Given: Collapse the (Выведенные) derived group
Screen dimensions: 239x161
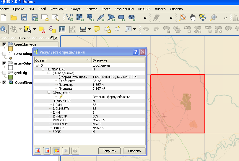Looking at the screenshot, I should (x=49, y=73).
